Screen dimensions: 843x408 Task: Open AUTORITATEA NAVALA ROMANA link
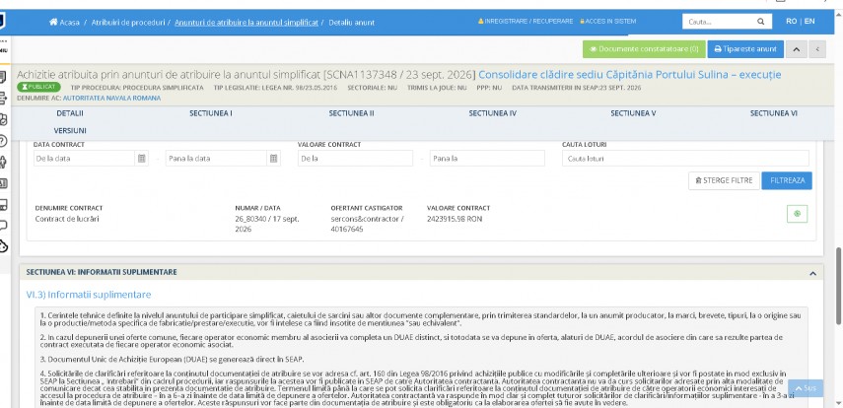click(x=111, y=99)
